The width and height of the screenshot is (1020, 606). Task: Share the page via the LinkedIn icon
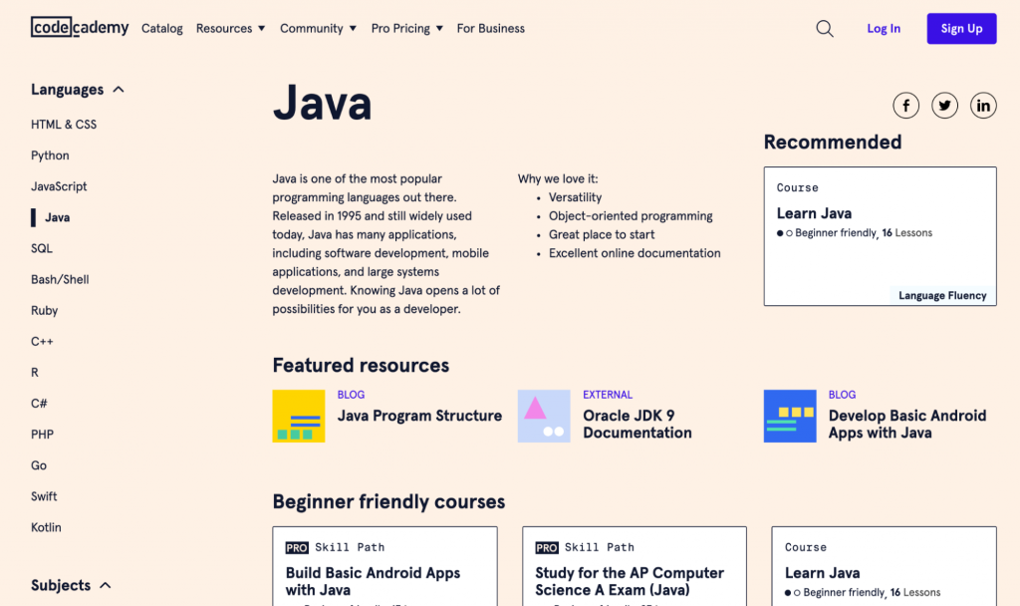pos(983,105)
